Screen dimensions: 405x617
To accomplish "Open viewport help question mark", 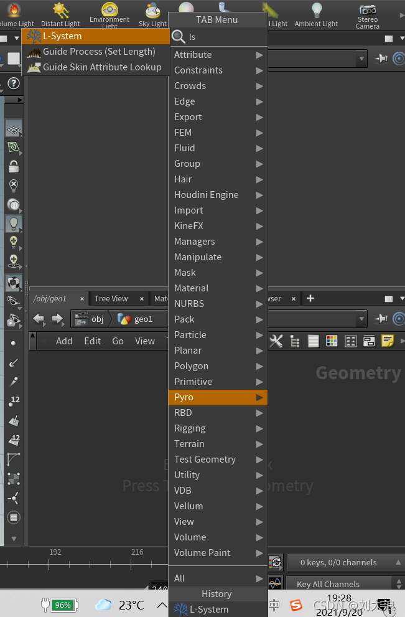I will tap(14, 83).
